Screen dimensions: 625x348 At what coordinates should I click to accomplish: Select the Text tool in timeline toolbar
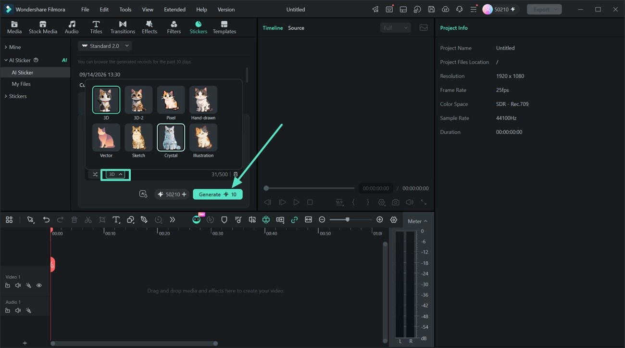(116, 219)
